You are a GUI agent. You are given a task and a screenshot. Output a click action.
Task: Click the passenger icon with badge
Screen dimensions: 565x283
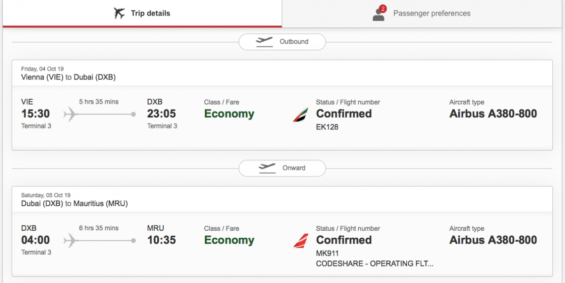[x=379, y=15]
